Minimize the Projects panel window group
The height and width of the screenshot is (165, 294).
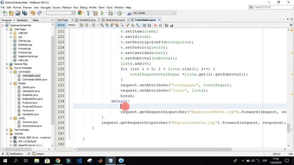52,20
